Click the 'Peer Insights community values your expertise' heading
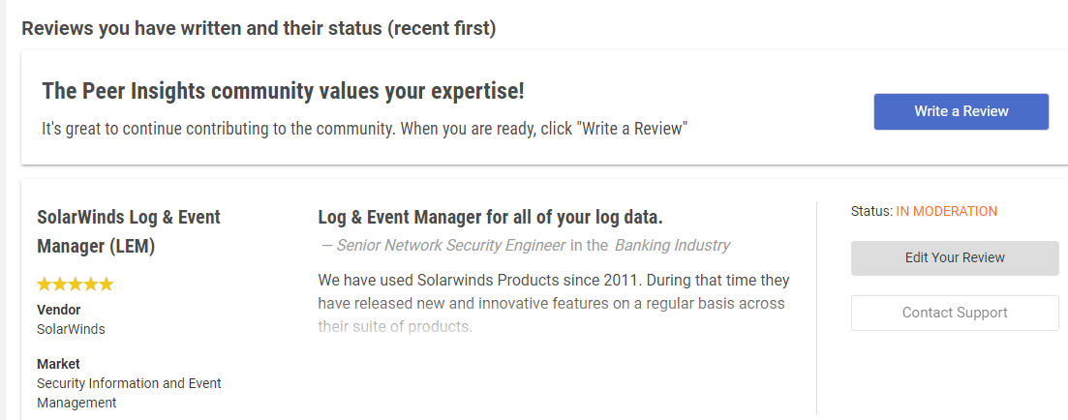1068x420 pixels. pos(283,92)
